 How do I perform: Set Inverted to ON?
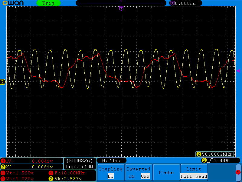click(x=131, y=176)
